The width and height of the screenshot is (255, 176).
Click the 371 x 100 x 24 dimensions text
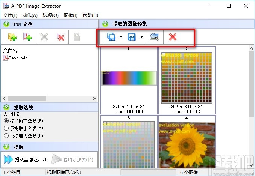pos(129,107)
